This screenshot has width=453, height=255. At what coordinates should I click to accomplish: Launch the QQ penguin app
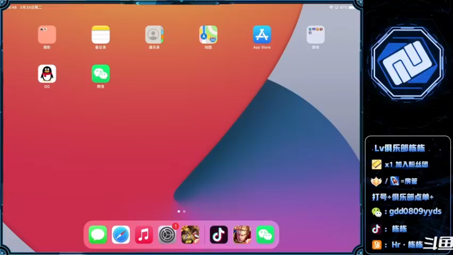click(47, 74)
